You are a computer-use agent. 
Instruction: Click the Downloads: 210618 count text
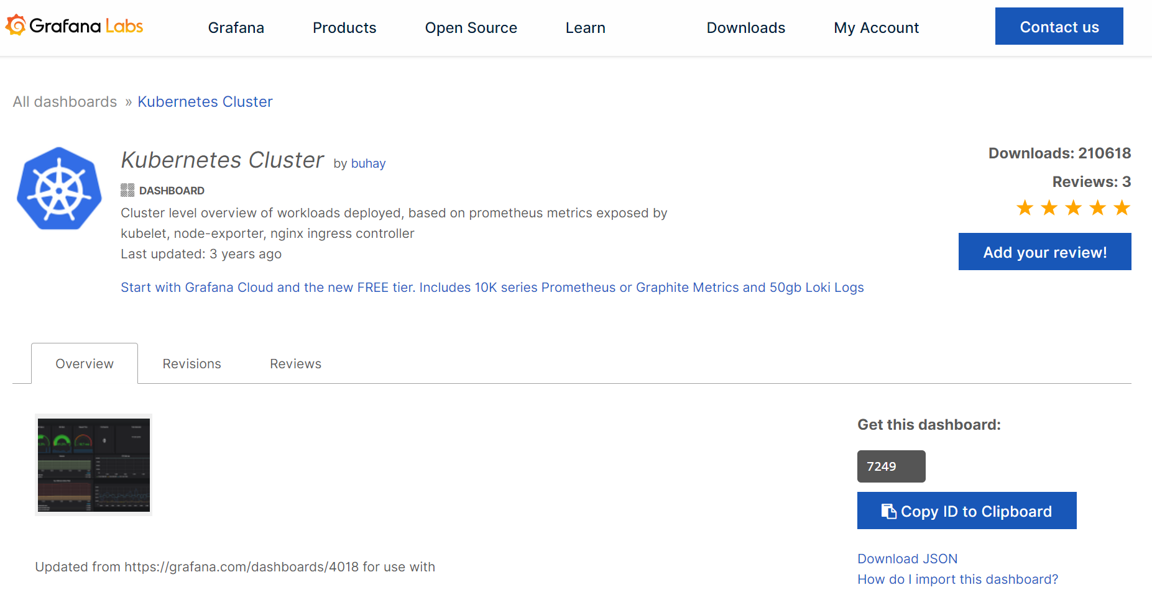tap(1060, 153)
